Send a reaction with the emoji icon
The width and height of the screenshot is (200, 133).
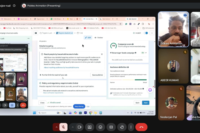click(100, 127)
